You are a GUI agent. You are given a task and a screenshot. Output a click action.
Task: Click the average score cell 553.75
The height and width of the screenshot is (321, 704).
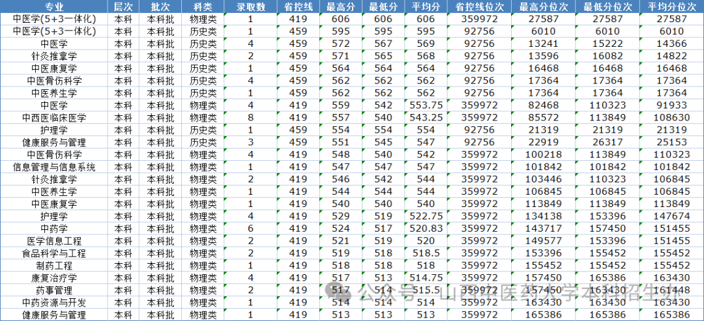[x=426, y=105]
